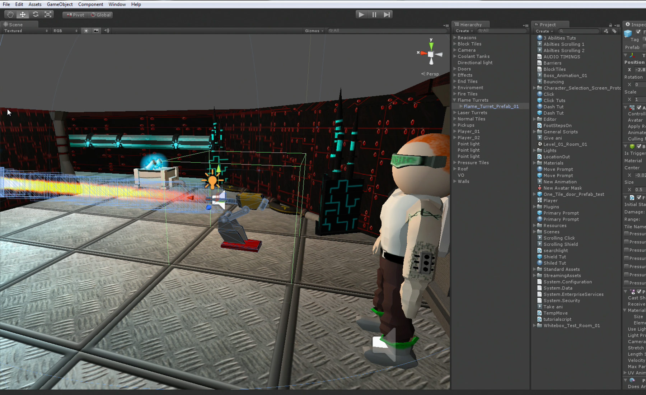Viewport: 646px width, 395px height.
Task: Expand Character_Selection_Screen_Proto folder
Action: pyautogui.click(x=534, y=88)
